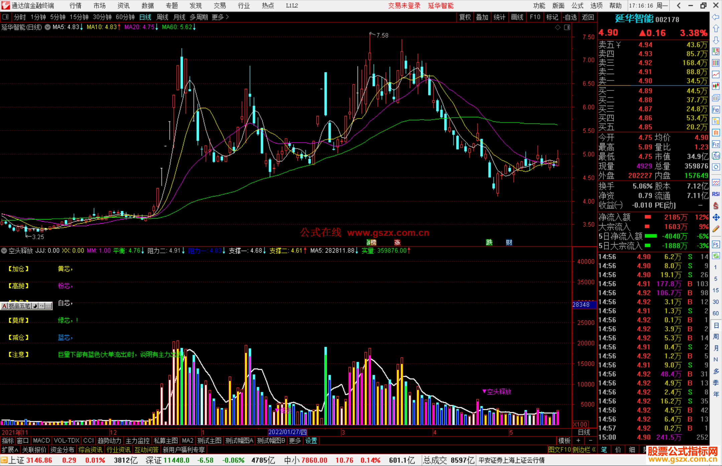Switch to 5分钟 period
The width and height of the screenshot is (722, 466).
pos(58,17)
